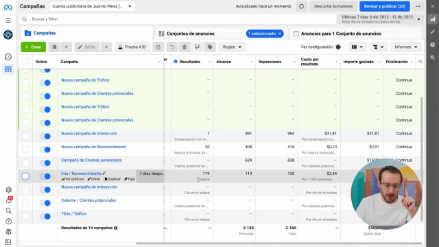Screen dimensions: 439x247
Task: Check the select-all header checkbox
Action: [x=25, y=62]
